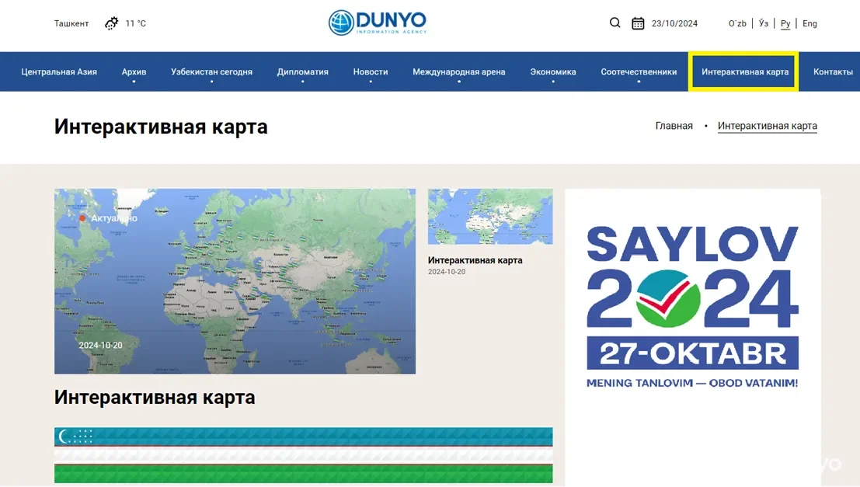
Task: Select the Интерактивная карта nav tab
Action: [x=744, y=71]
